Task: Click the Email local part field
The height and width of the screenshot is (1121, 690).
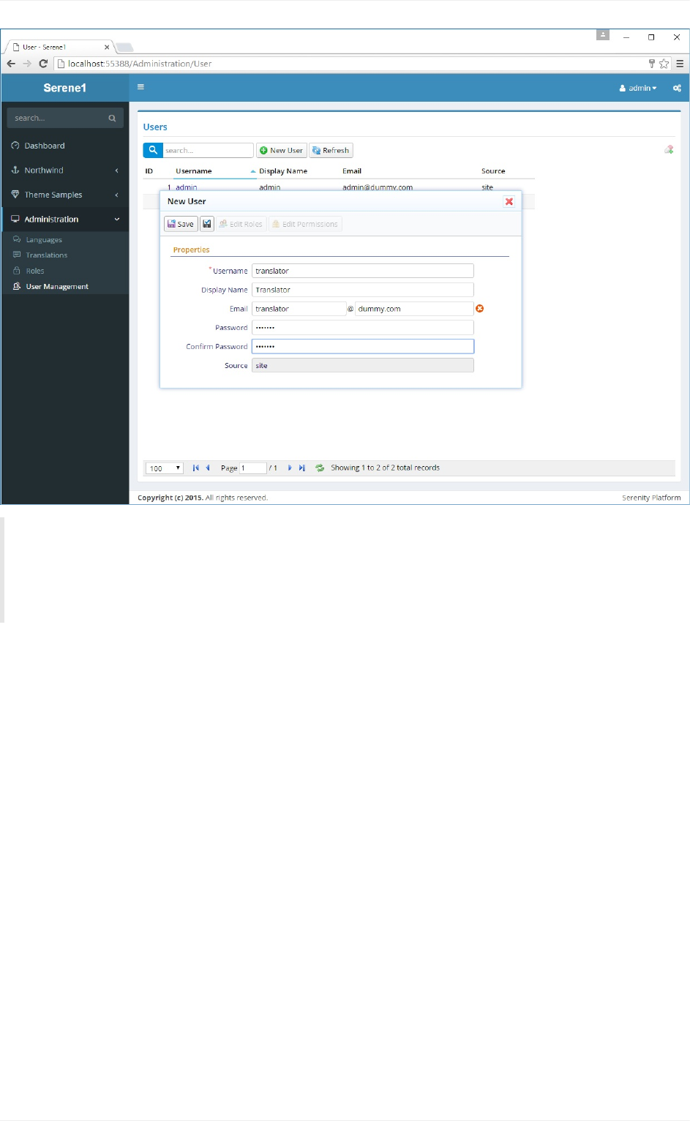Action: 299,309
